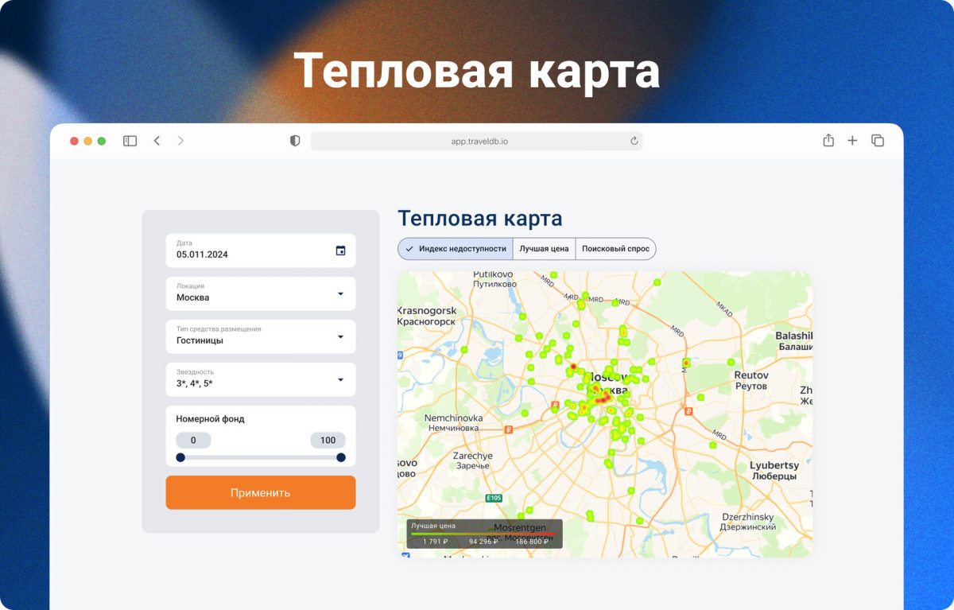The height and width of the screenshot is (610, 954).
Task: Toggle the Safari sidebar icon
Action: click(130, 141)
